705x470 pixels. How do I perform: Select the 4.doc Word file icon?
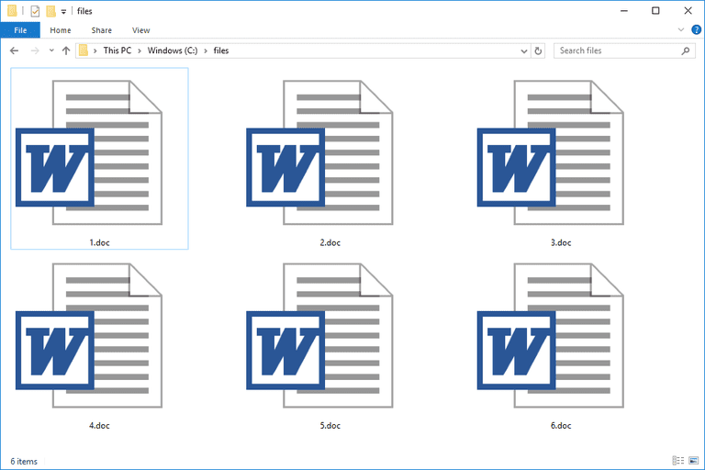[89, 336]
